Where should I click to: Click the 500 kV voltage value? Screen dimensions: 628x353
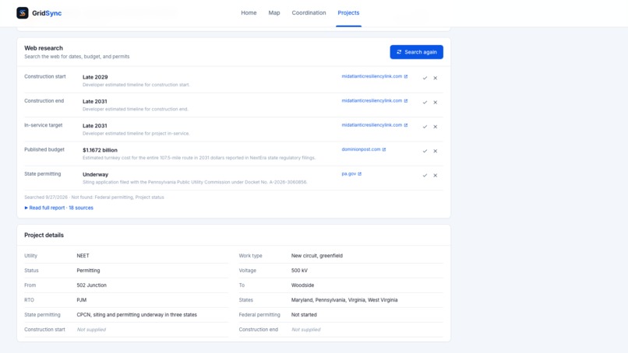click(299, 271)
